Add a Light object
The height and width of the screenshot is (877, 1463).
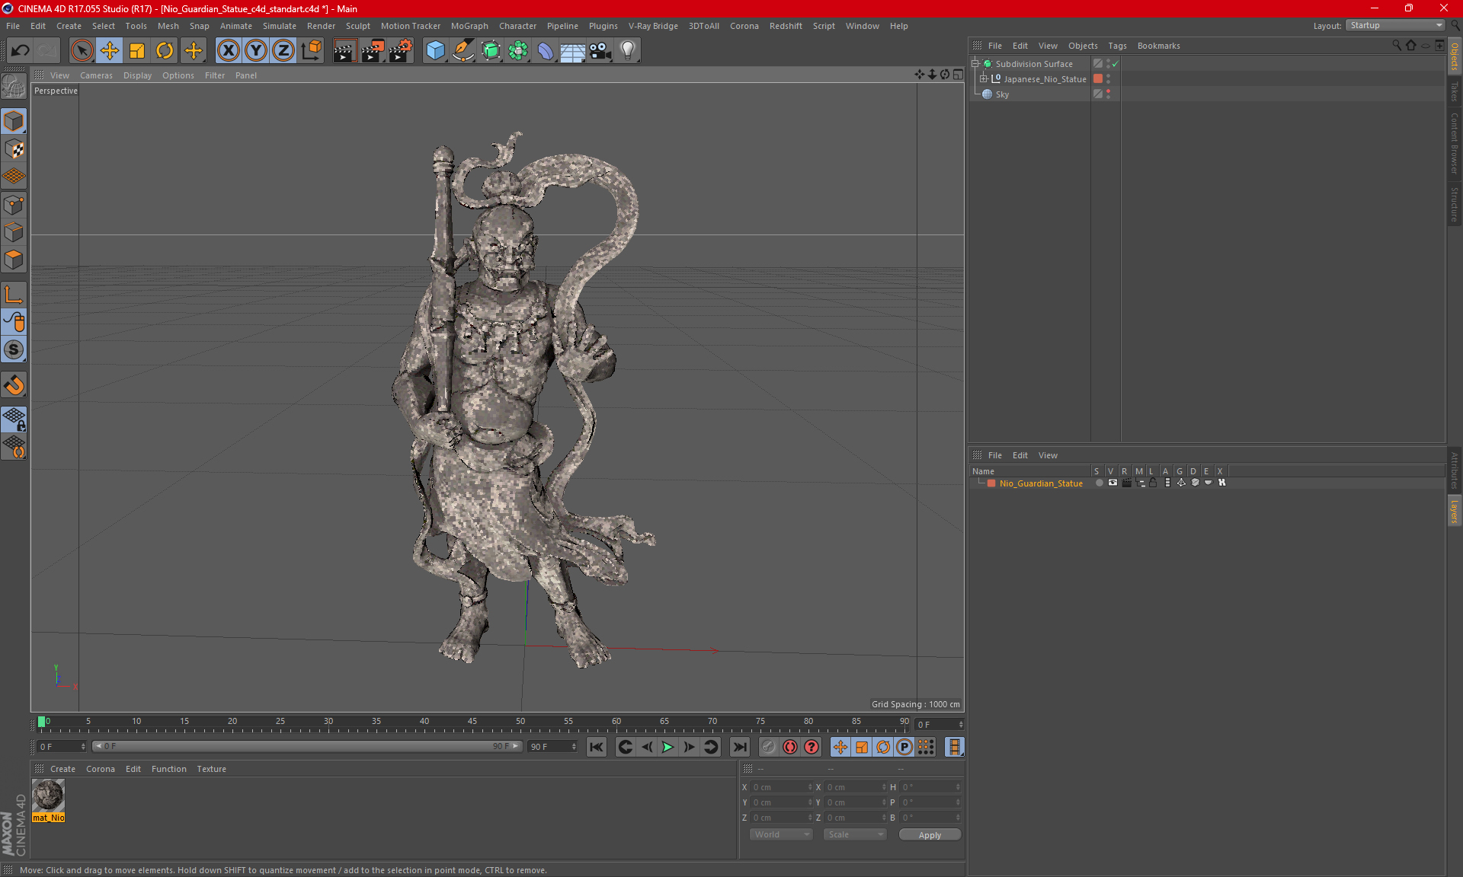(x=628, y=51)
